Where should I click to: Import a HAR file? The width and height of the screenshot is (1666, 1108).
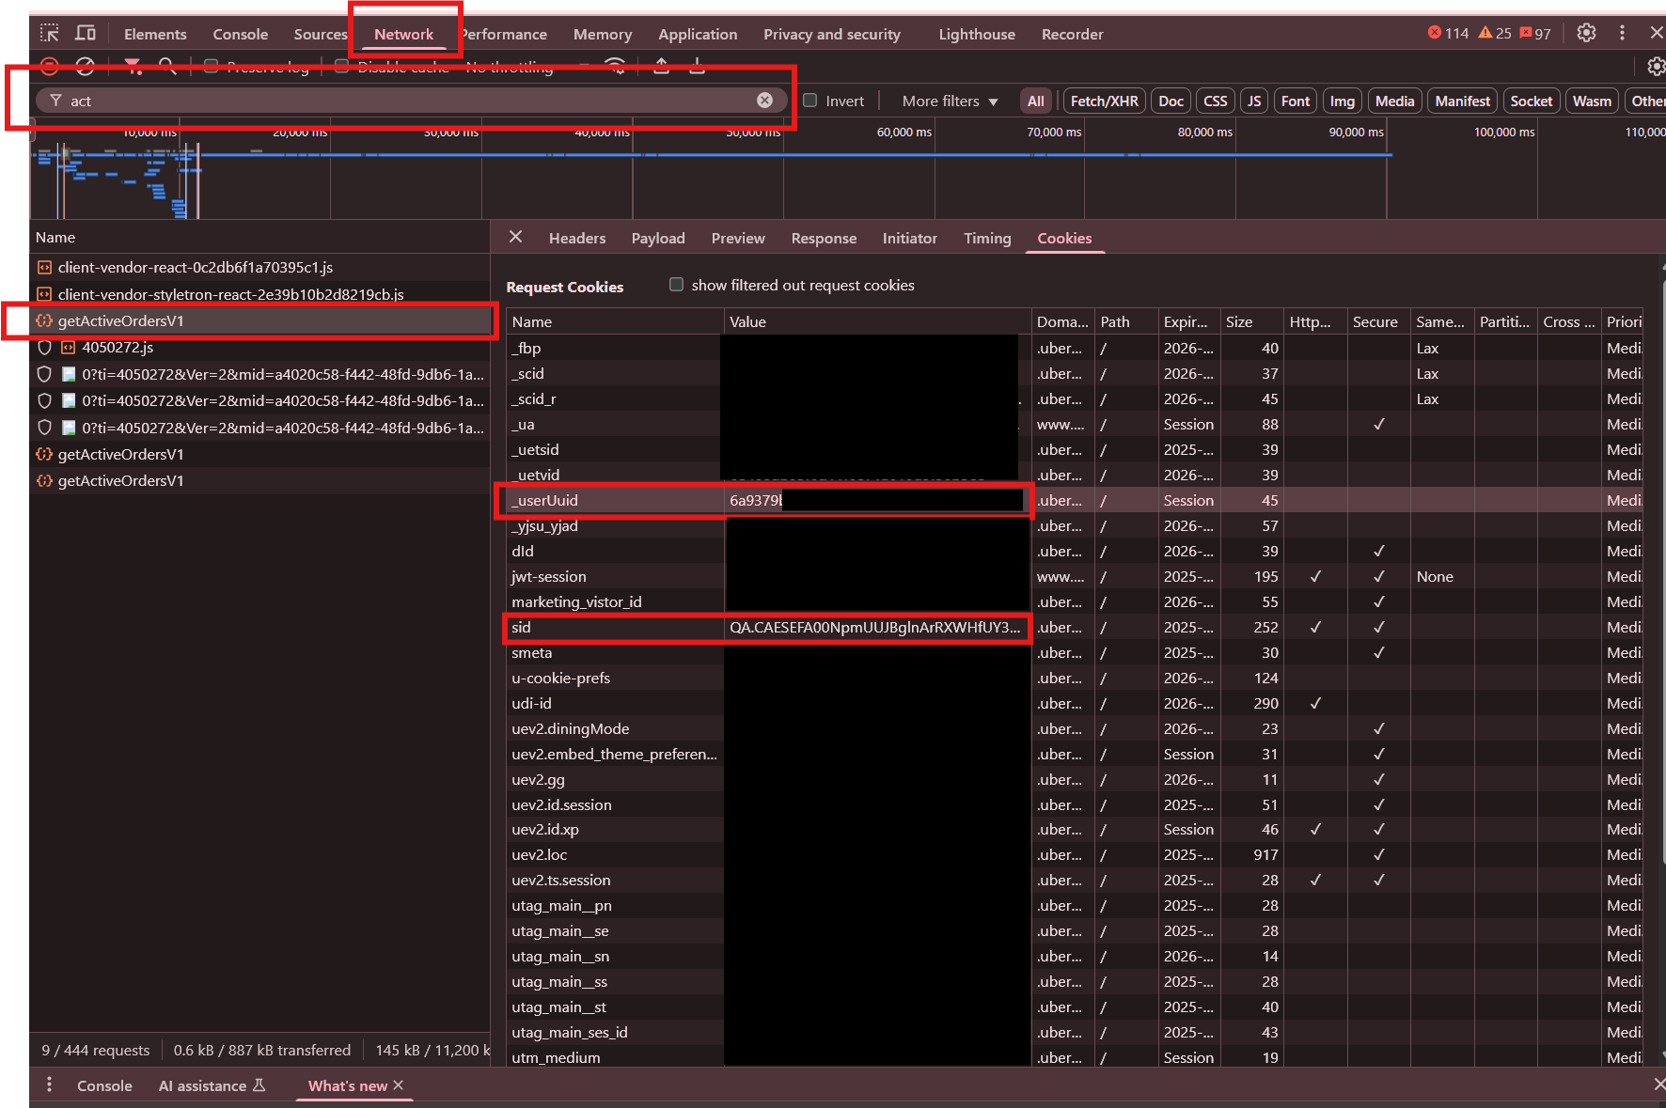point(662,66)
